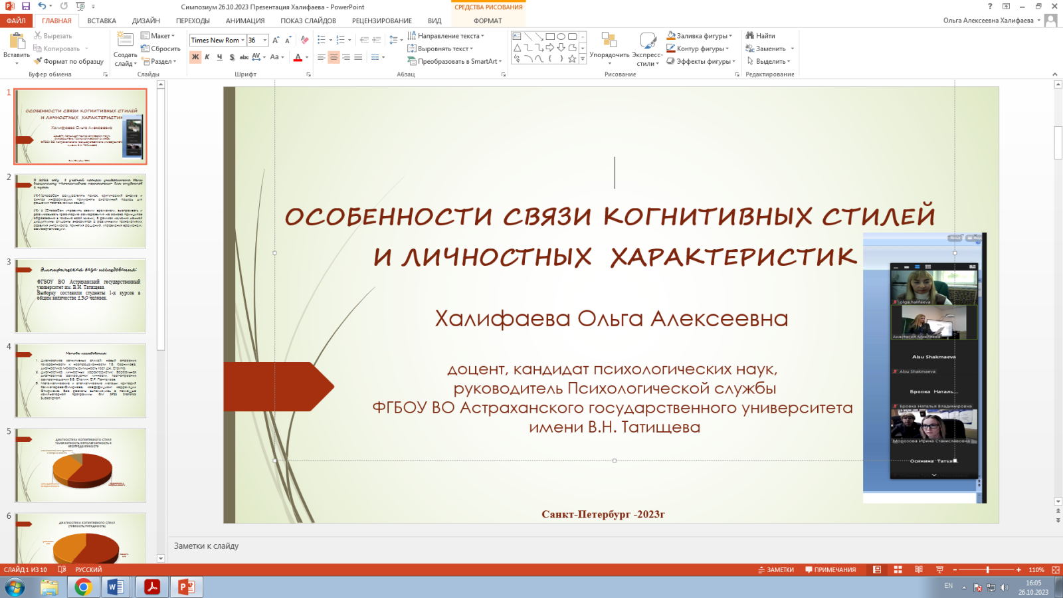Expand the Shape Fill (Заливка фигуры) dropdown

click(731, 36)
